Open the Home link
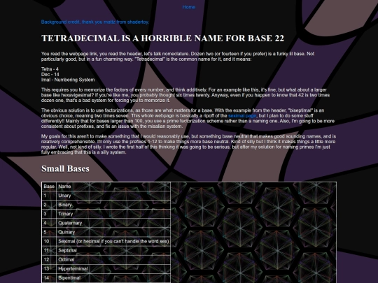This screenshot has width=378, height=283. (189, 7)
